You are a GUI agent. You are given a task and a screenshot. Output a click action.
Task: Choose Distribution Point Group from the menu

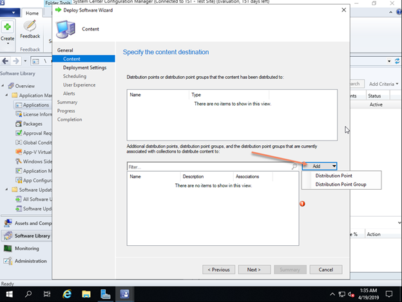(341, 185)
